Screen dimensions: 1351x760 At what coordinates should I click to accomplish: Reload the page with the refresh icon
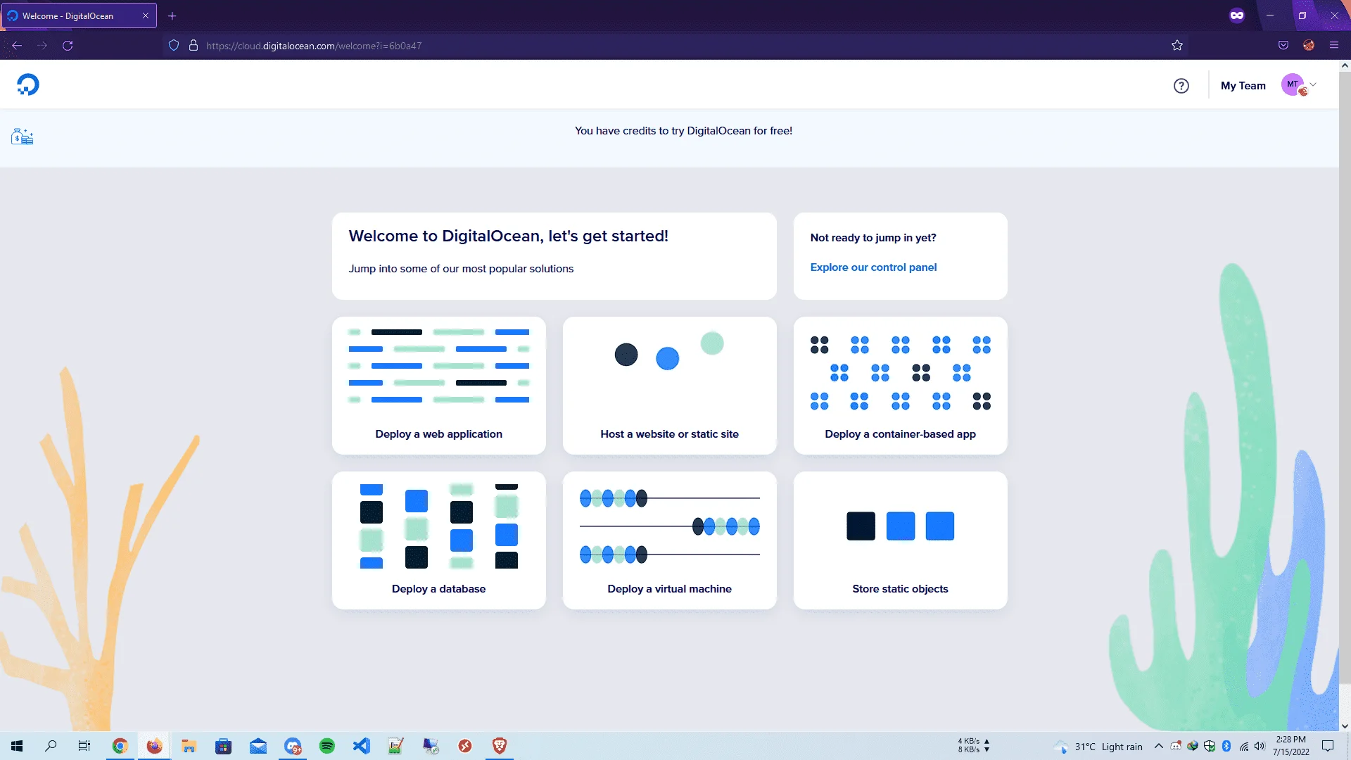point(68,46)
